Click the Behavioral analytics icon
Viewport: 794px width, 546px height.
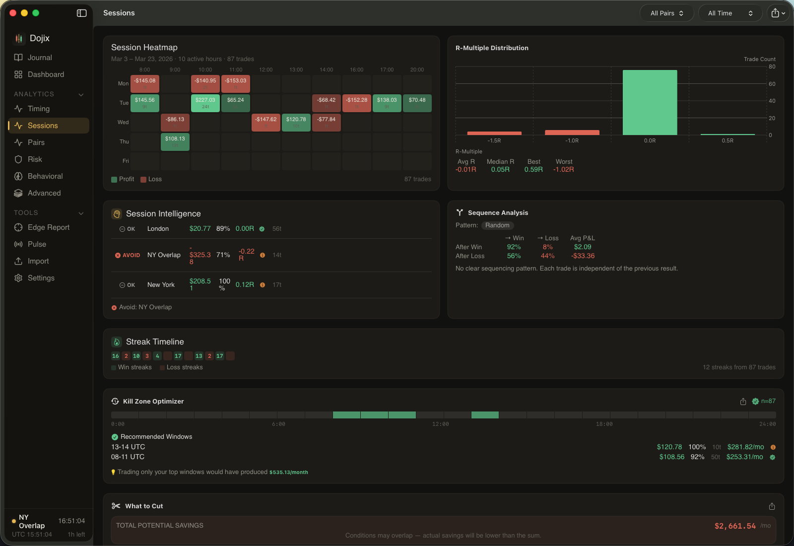tap(18, 176)
